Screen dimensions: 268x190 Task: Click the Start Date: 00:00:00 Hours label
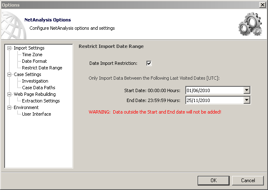pos(152,90)
